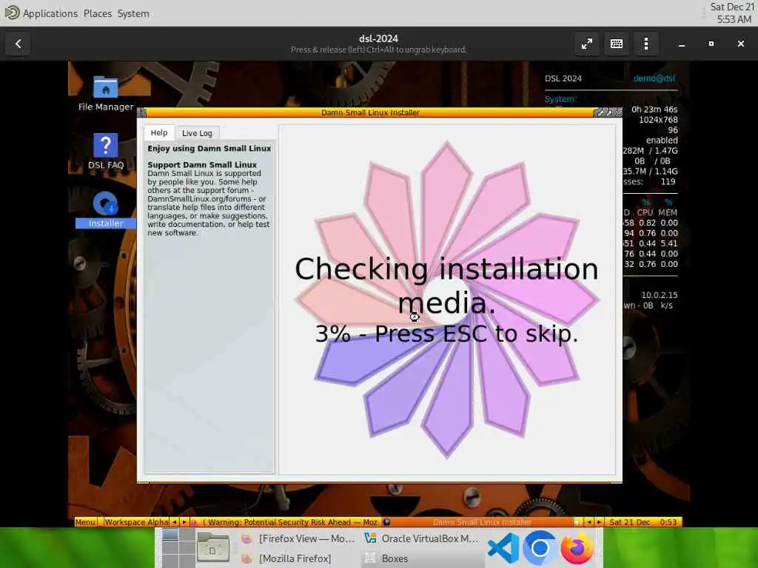
Task: Open the Boxes three-dot menu
Action: tap(645, 44)
